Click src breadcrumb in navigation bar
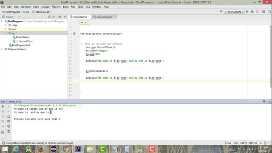This screenshot has height=153, width=272. 26,12
